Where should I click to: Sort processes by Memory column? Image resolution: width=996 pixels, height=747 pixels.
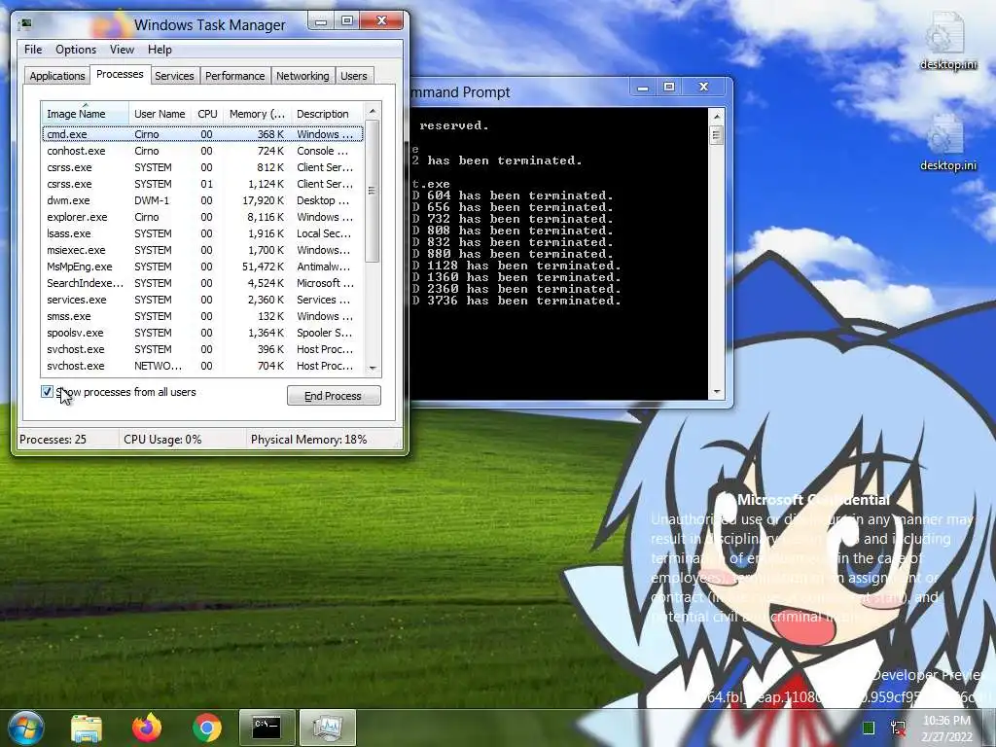point(257,114)
